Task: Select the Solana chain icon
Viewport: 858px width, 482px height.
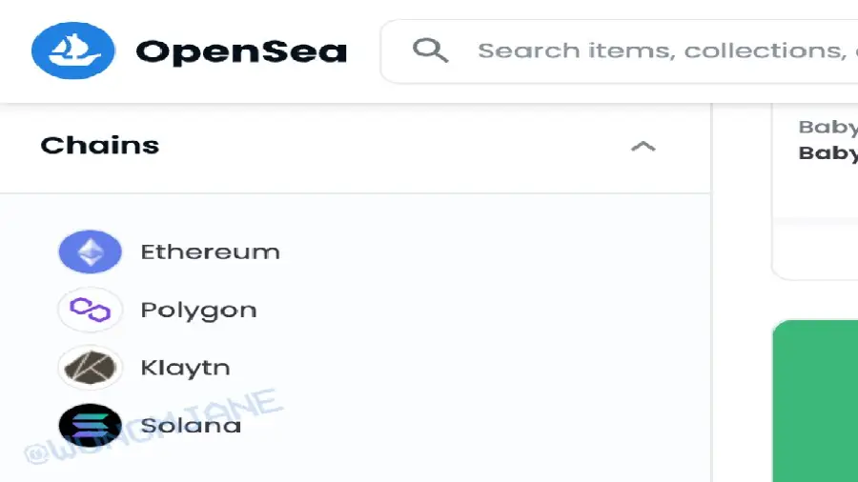Action: (91, 425)
